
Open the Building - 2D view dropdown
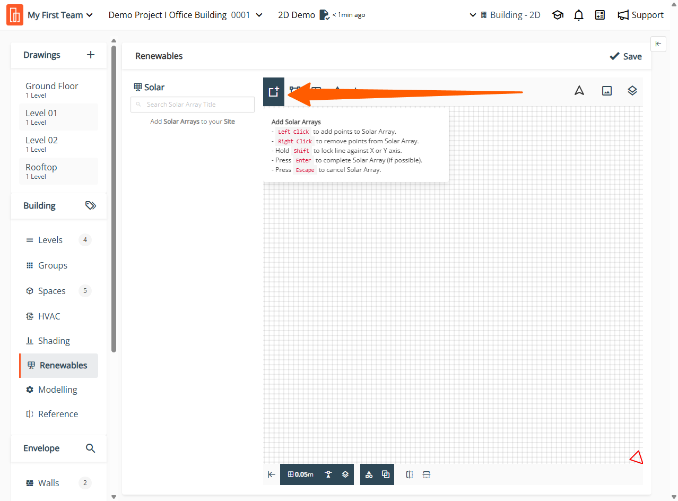(x=505, y=15)
